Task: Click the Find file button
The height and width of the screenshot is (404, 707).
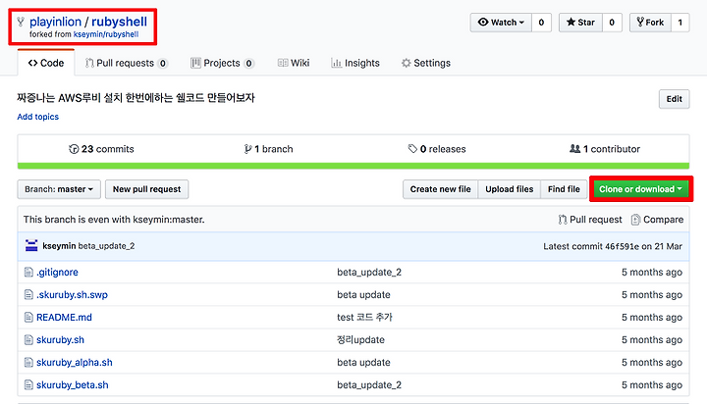Action: pos(564,189)
